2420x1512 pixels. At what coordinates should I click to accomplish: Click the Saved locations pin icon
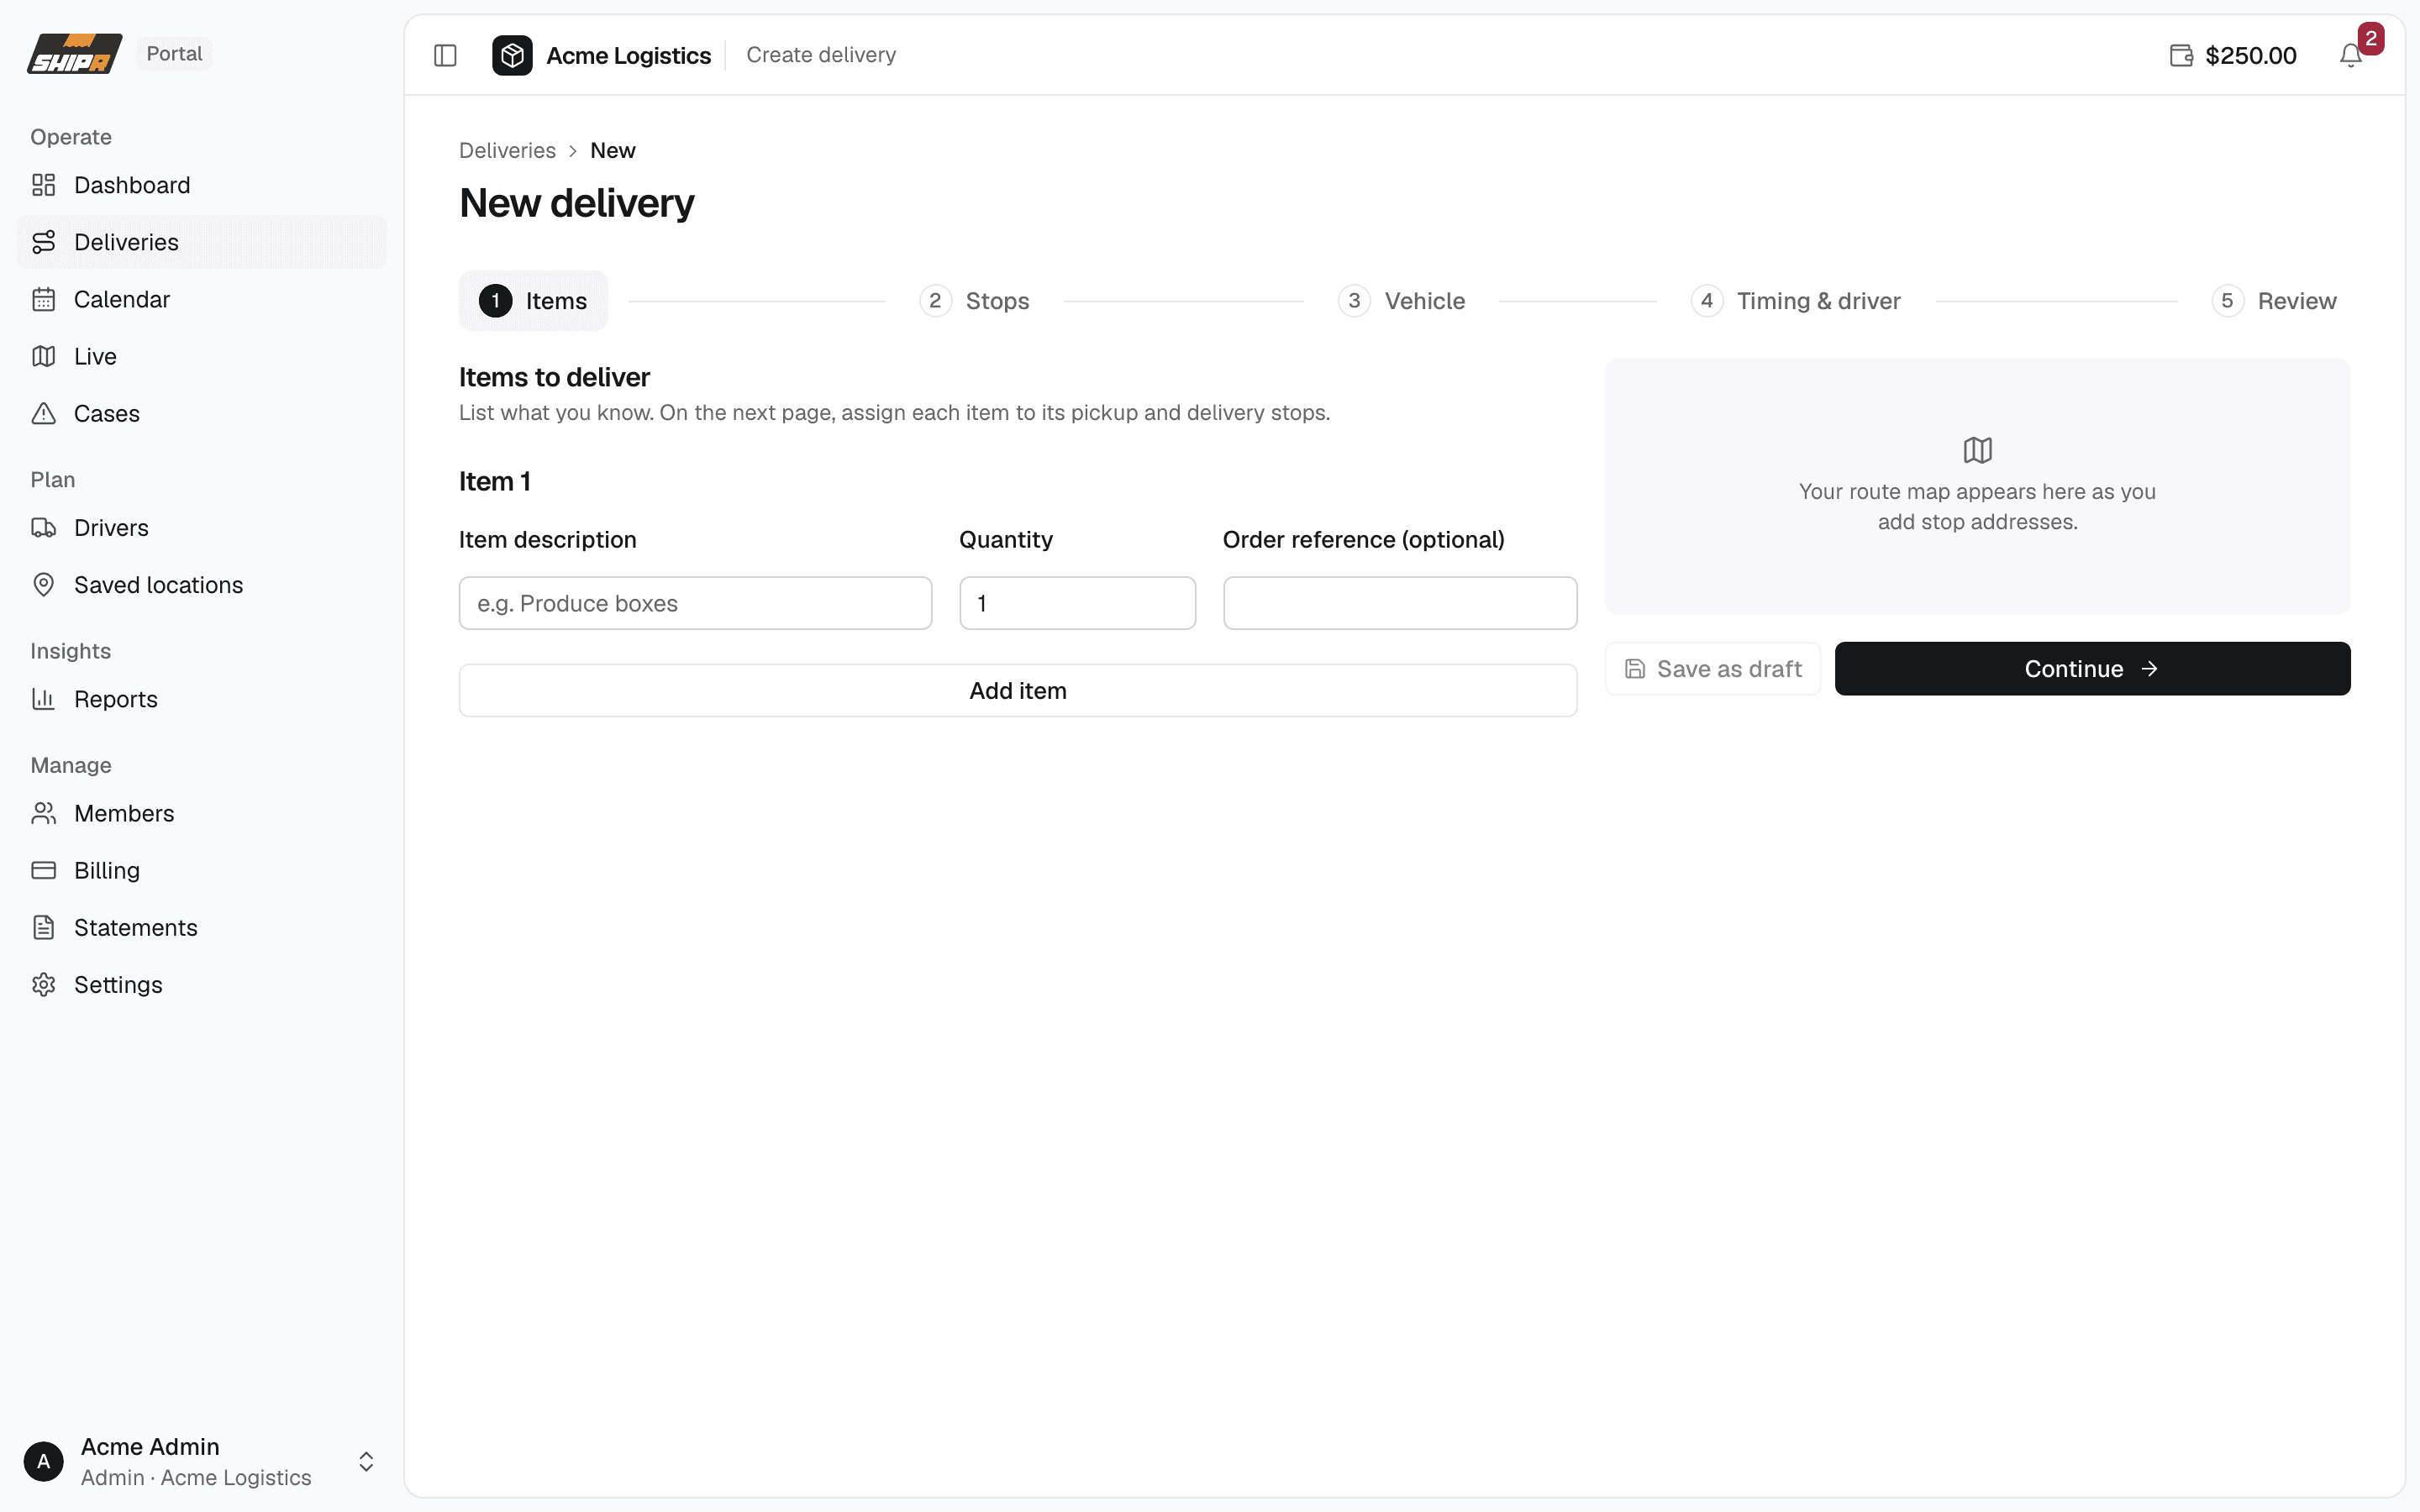point(43,584)
